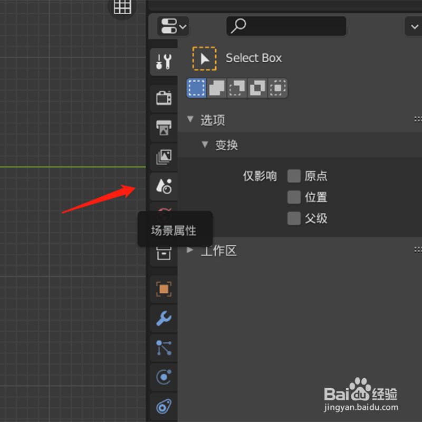This screenshot has height=422, width=422.
Task: Open the Properties editor type dropdown
Action: 173,26
